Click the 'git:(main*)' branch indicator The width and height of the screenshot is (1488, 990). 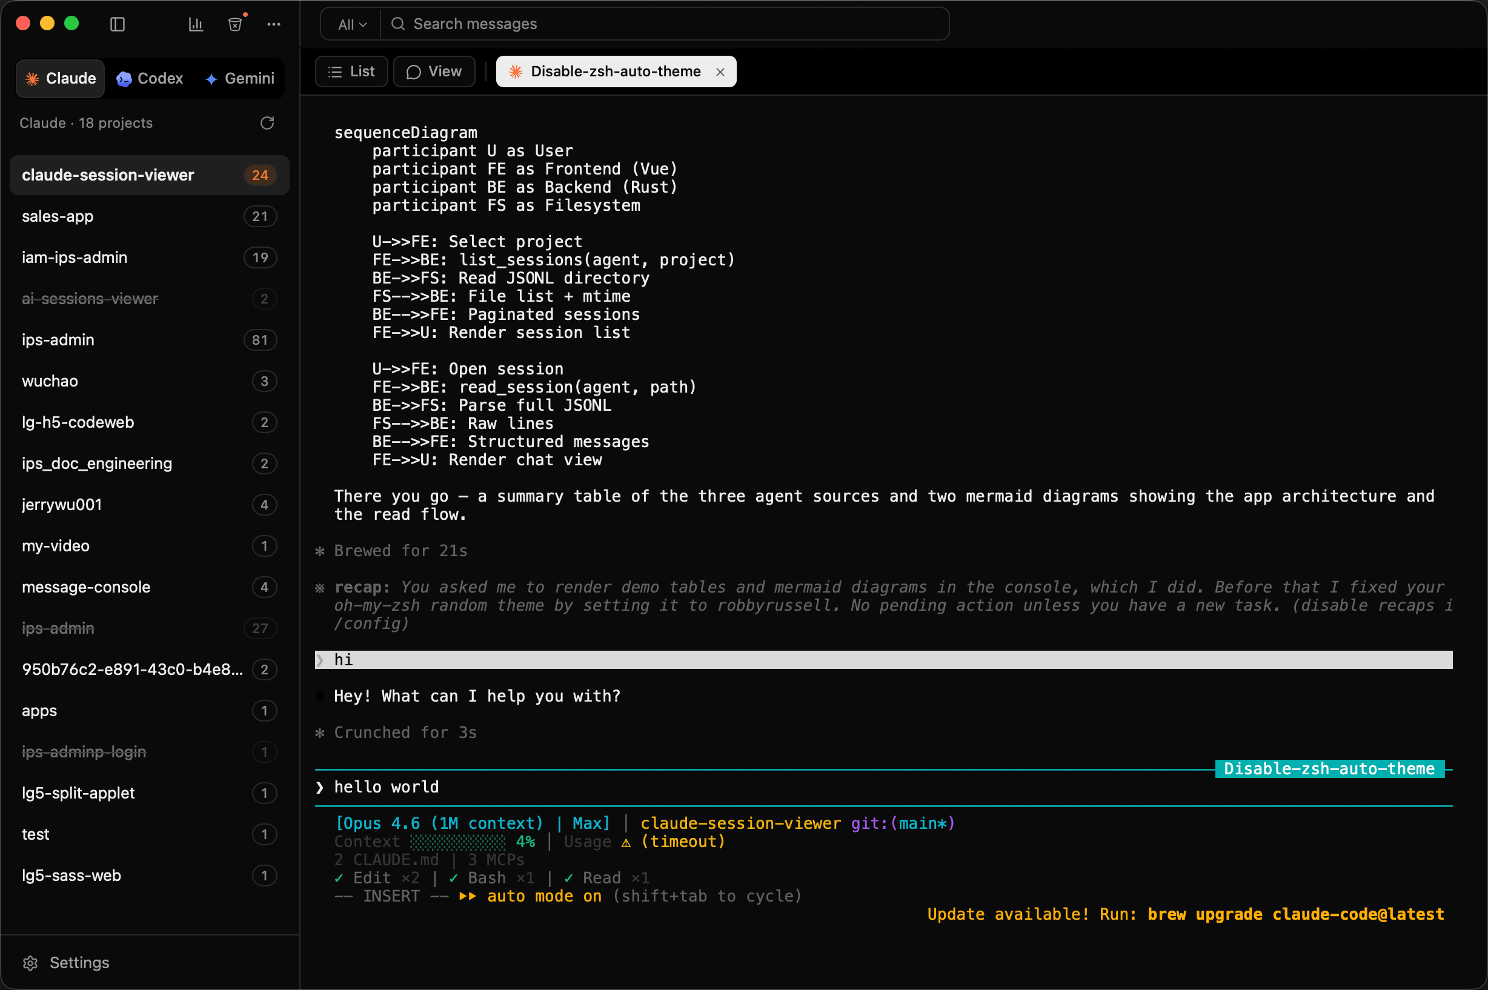tap(903, 823)
